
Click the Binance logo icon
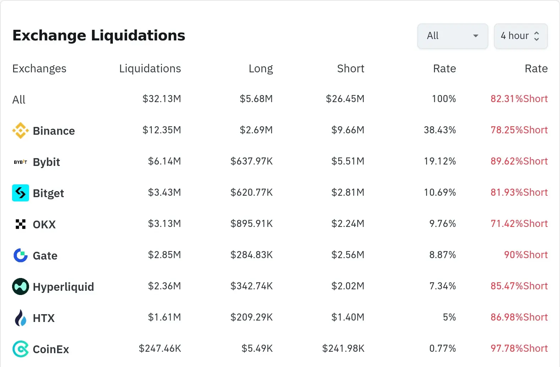pos(21,130)
